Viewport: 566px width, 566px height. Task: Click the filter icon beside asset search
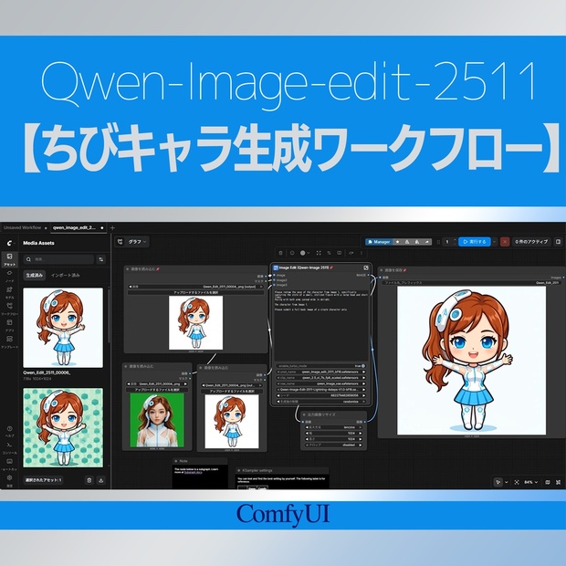[101, 259]
